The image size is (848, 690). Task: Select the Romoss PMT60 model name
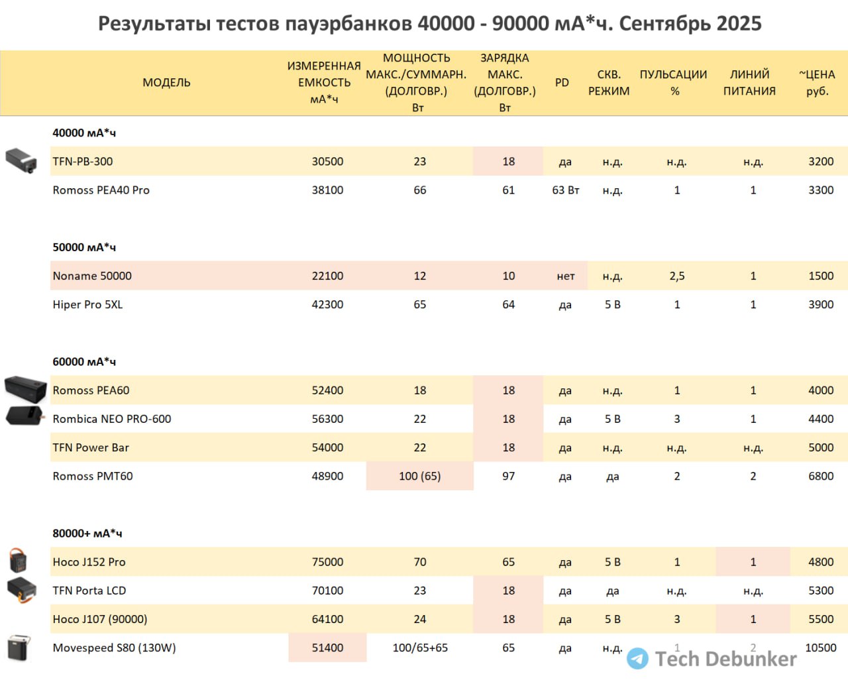click(x=93, y=476)
